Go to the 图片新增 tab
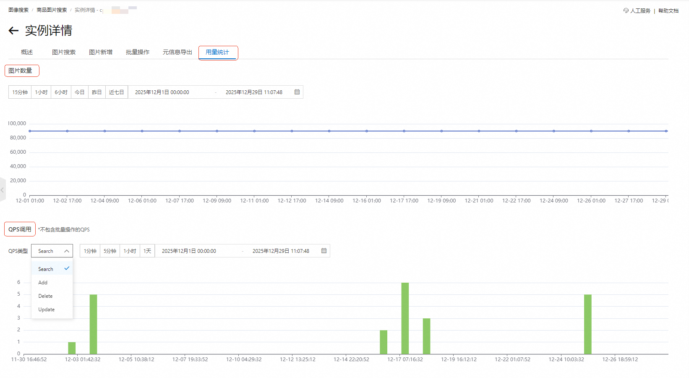The height and width of the screenshot is (378, 689). (101, 52)
